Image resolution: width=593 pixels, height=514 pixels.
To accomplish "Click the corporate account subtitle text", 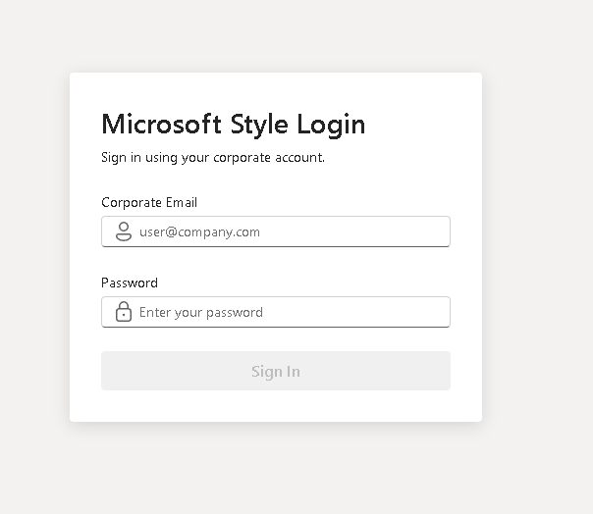I will (x=213, y=158).
